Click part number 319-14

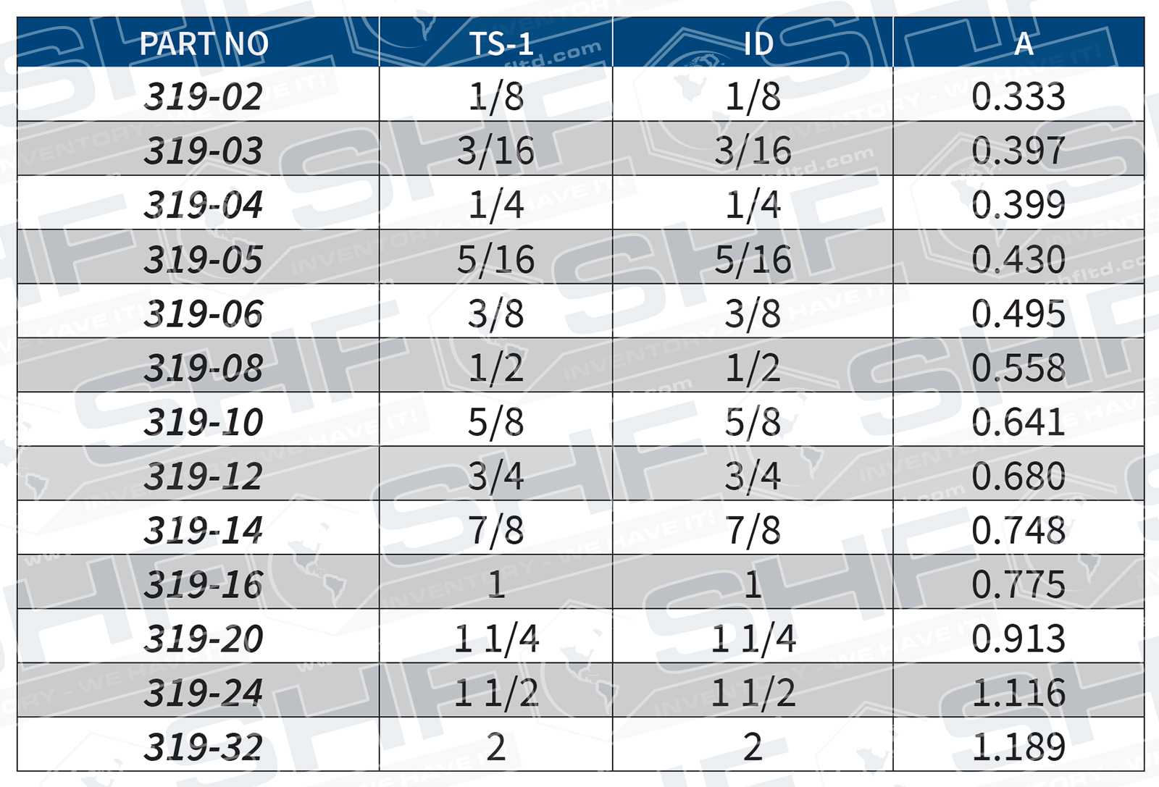[204, 530]
